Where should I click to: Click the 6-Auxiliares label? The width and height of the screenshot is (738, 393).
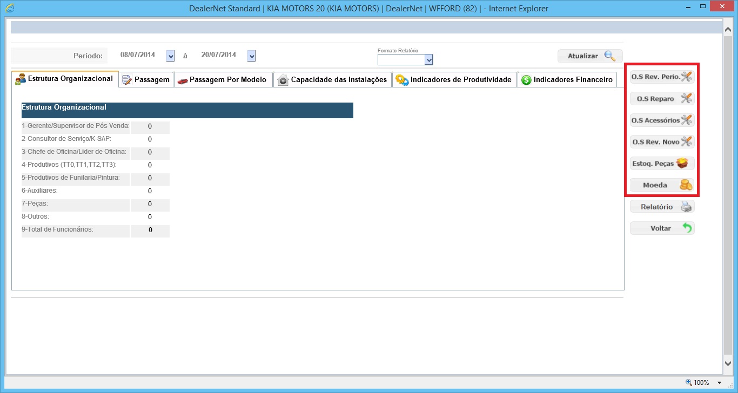coord(39,191)
